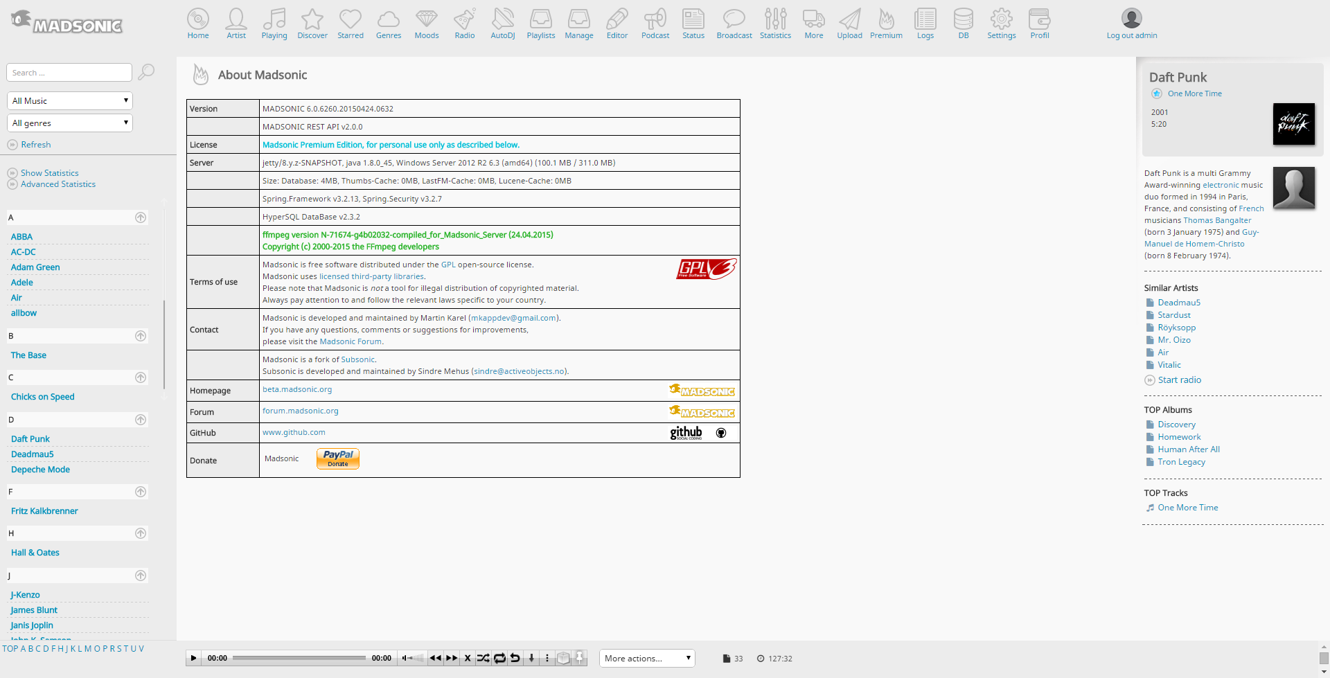This screenshot has width=1330, height=678.
Task: Select Daft Punk in the artist list
Action: (x=30, y=439)
